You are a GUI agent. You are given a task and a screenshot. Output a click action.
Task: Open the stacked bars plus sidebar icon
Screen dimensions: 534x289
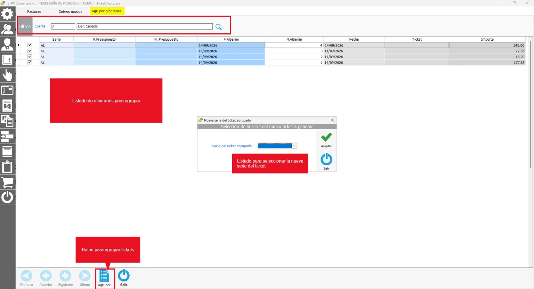7,136
